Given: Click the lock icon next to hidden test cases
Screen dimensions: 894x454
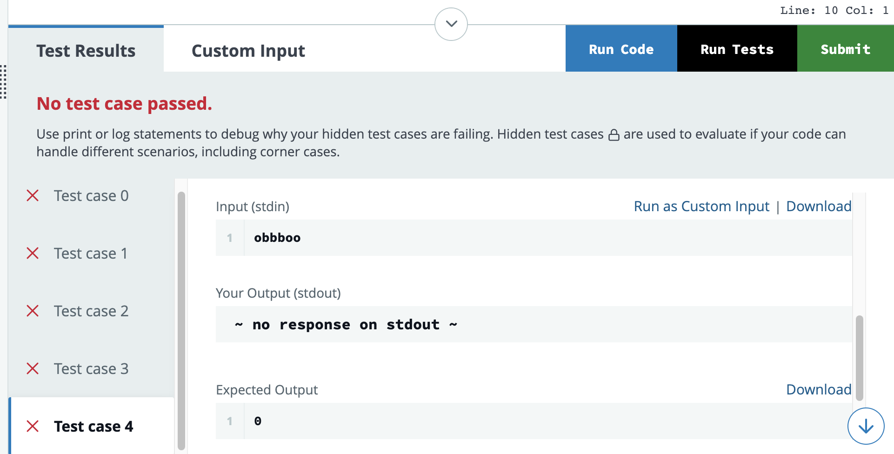Looking at the screenshot, I should 614,135.
